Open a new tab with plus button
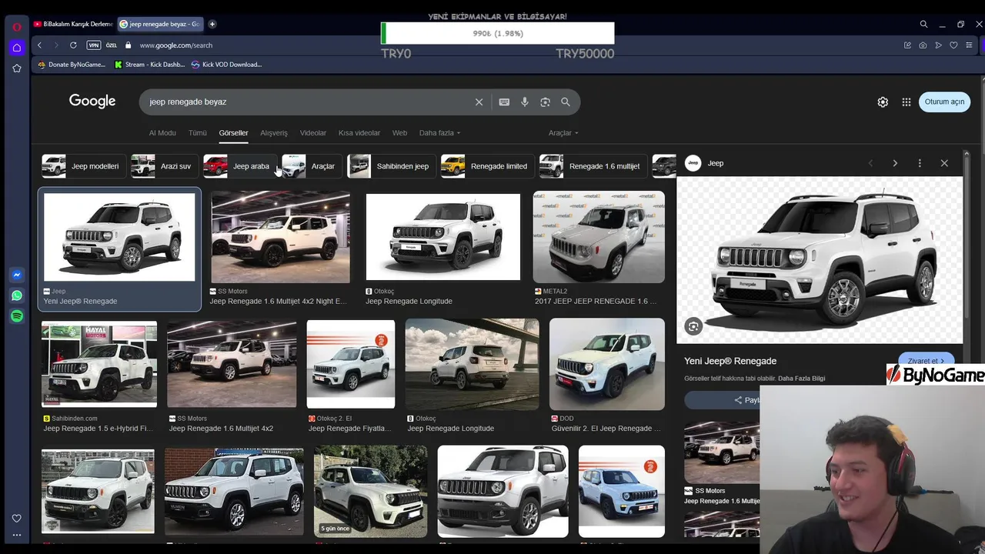 [212, 24]
